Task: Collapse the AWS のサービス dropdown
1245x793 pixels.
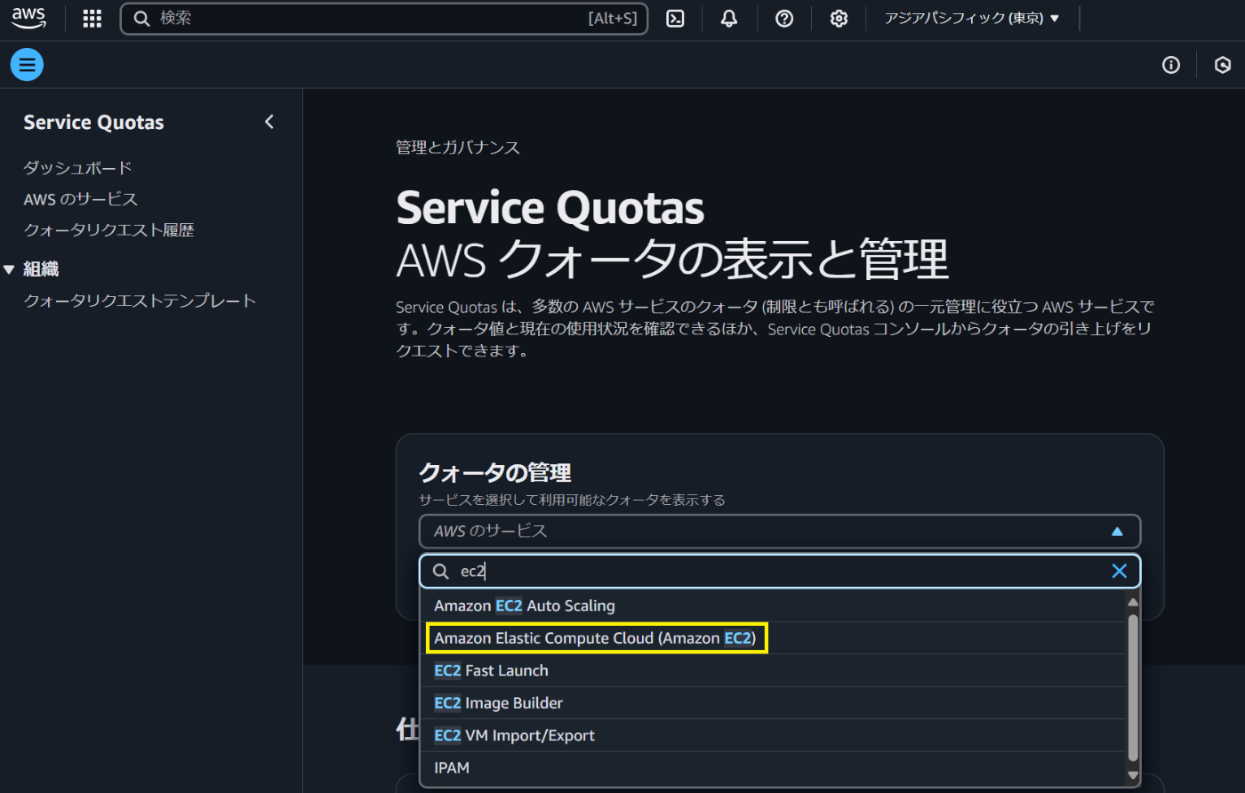Action: click(x=780, y=532)
